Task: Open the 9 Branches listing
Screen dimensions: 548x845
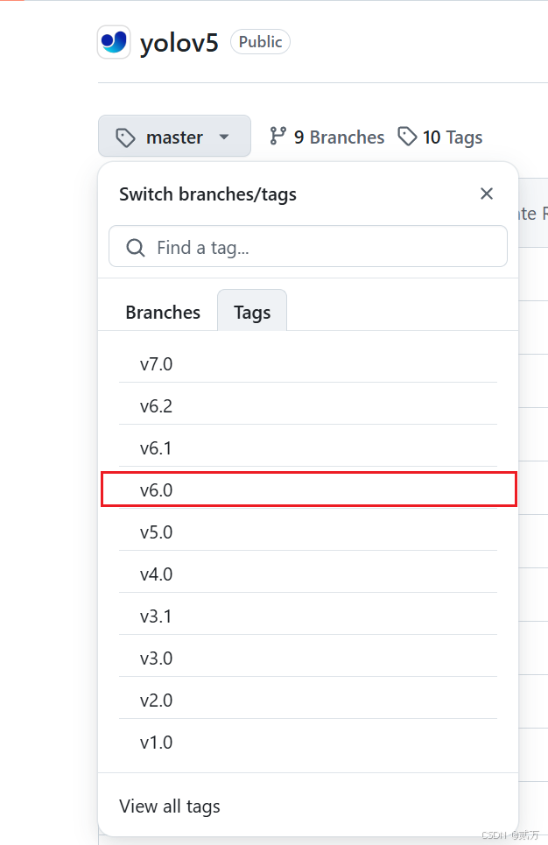Action: (x=337, y=137)
